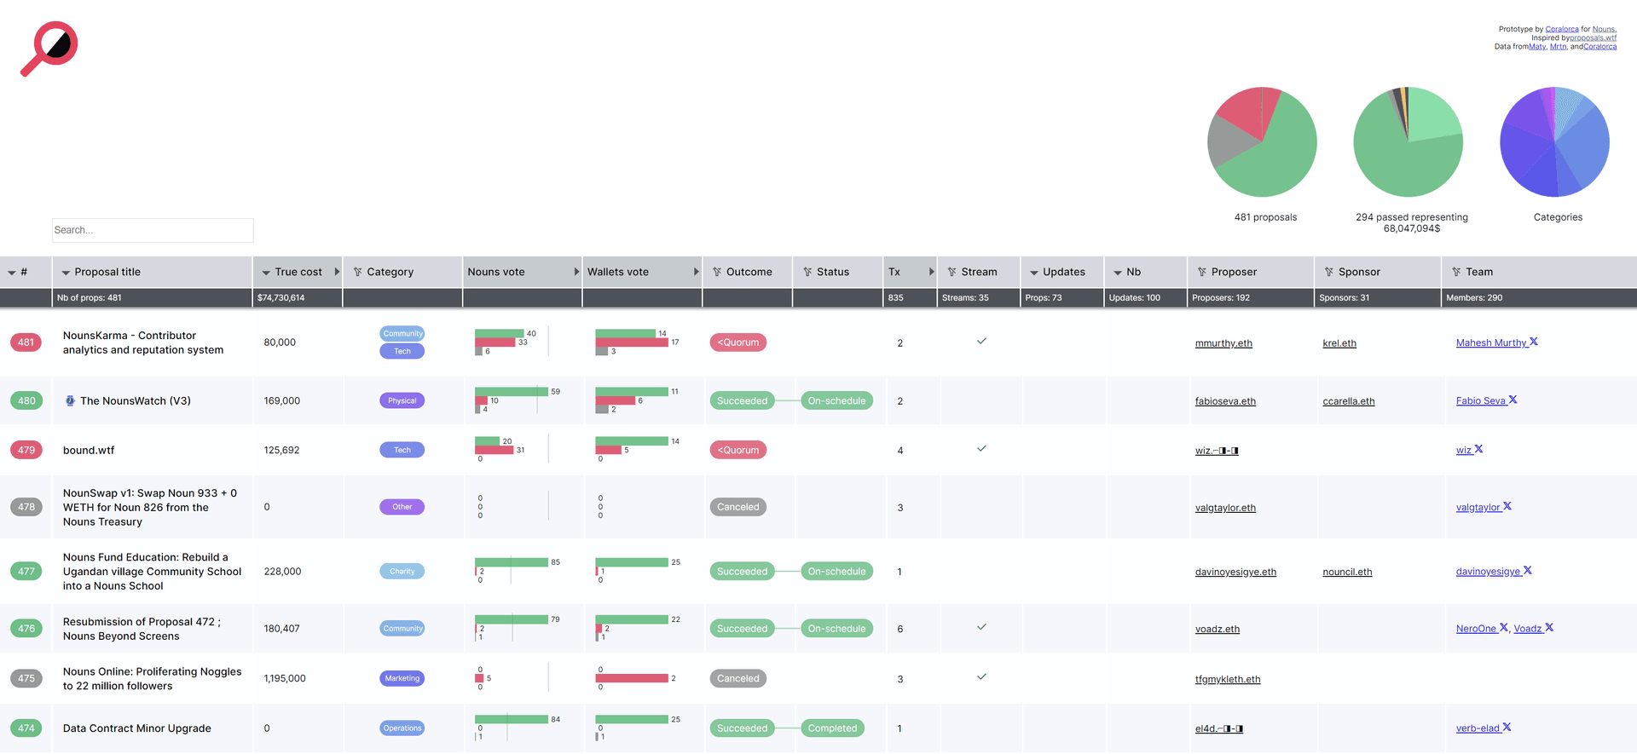Click the Stream checkmark for proposal 476
Image resolution: width=1637 pixels, height=754 pixels.
pyautogui.click(x=981, y=627)
